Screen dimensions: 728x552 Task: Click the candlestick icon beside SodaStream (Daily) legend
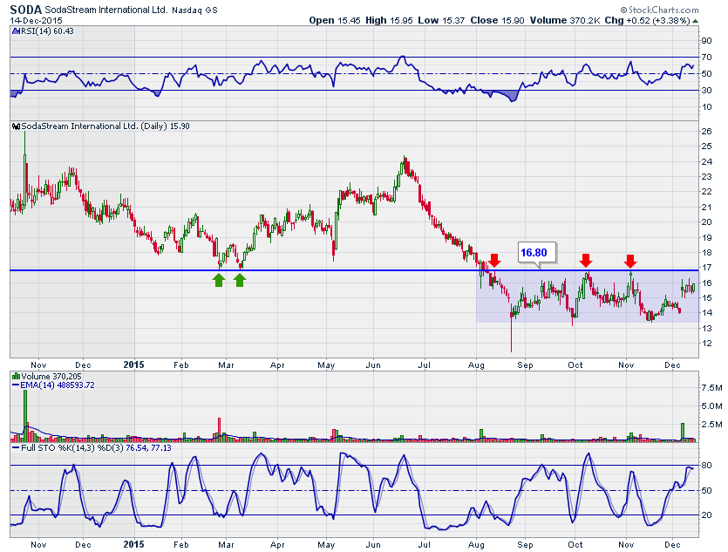point(14,126)
